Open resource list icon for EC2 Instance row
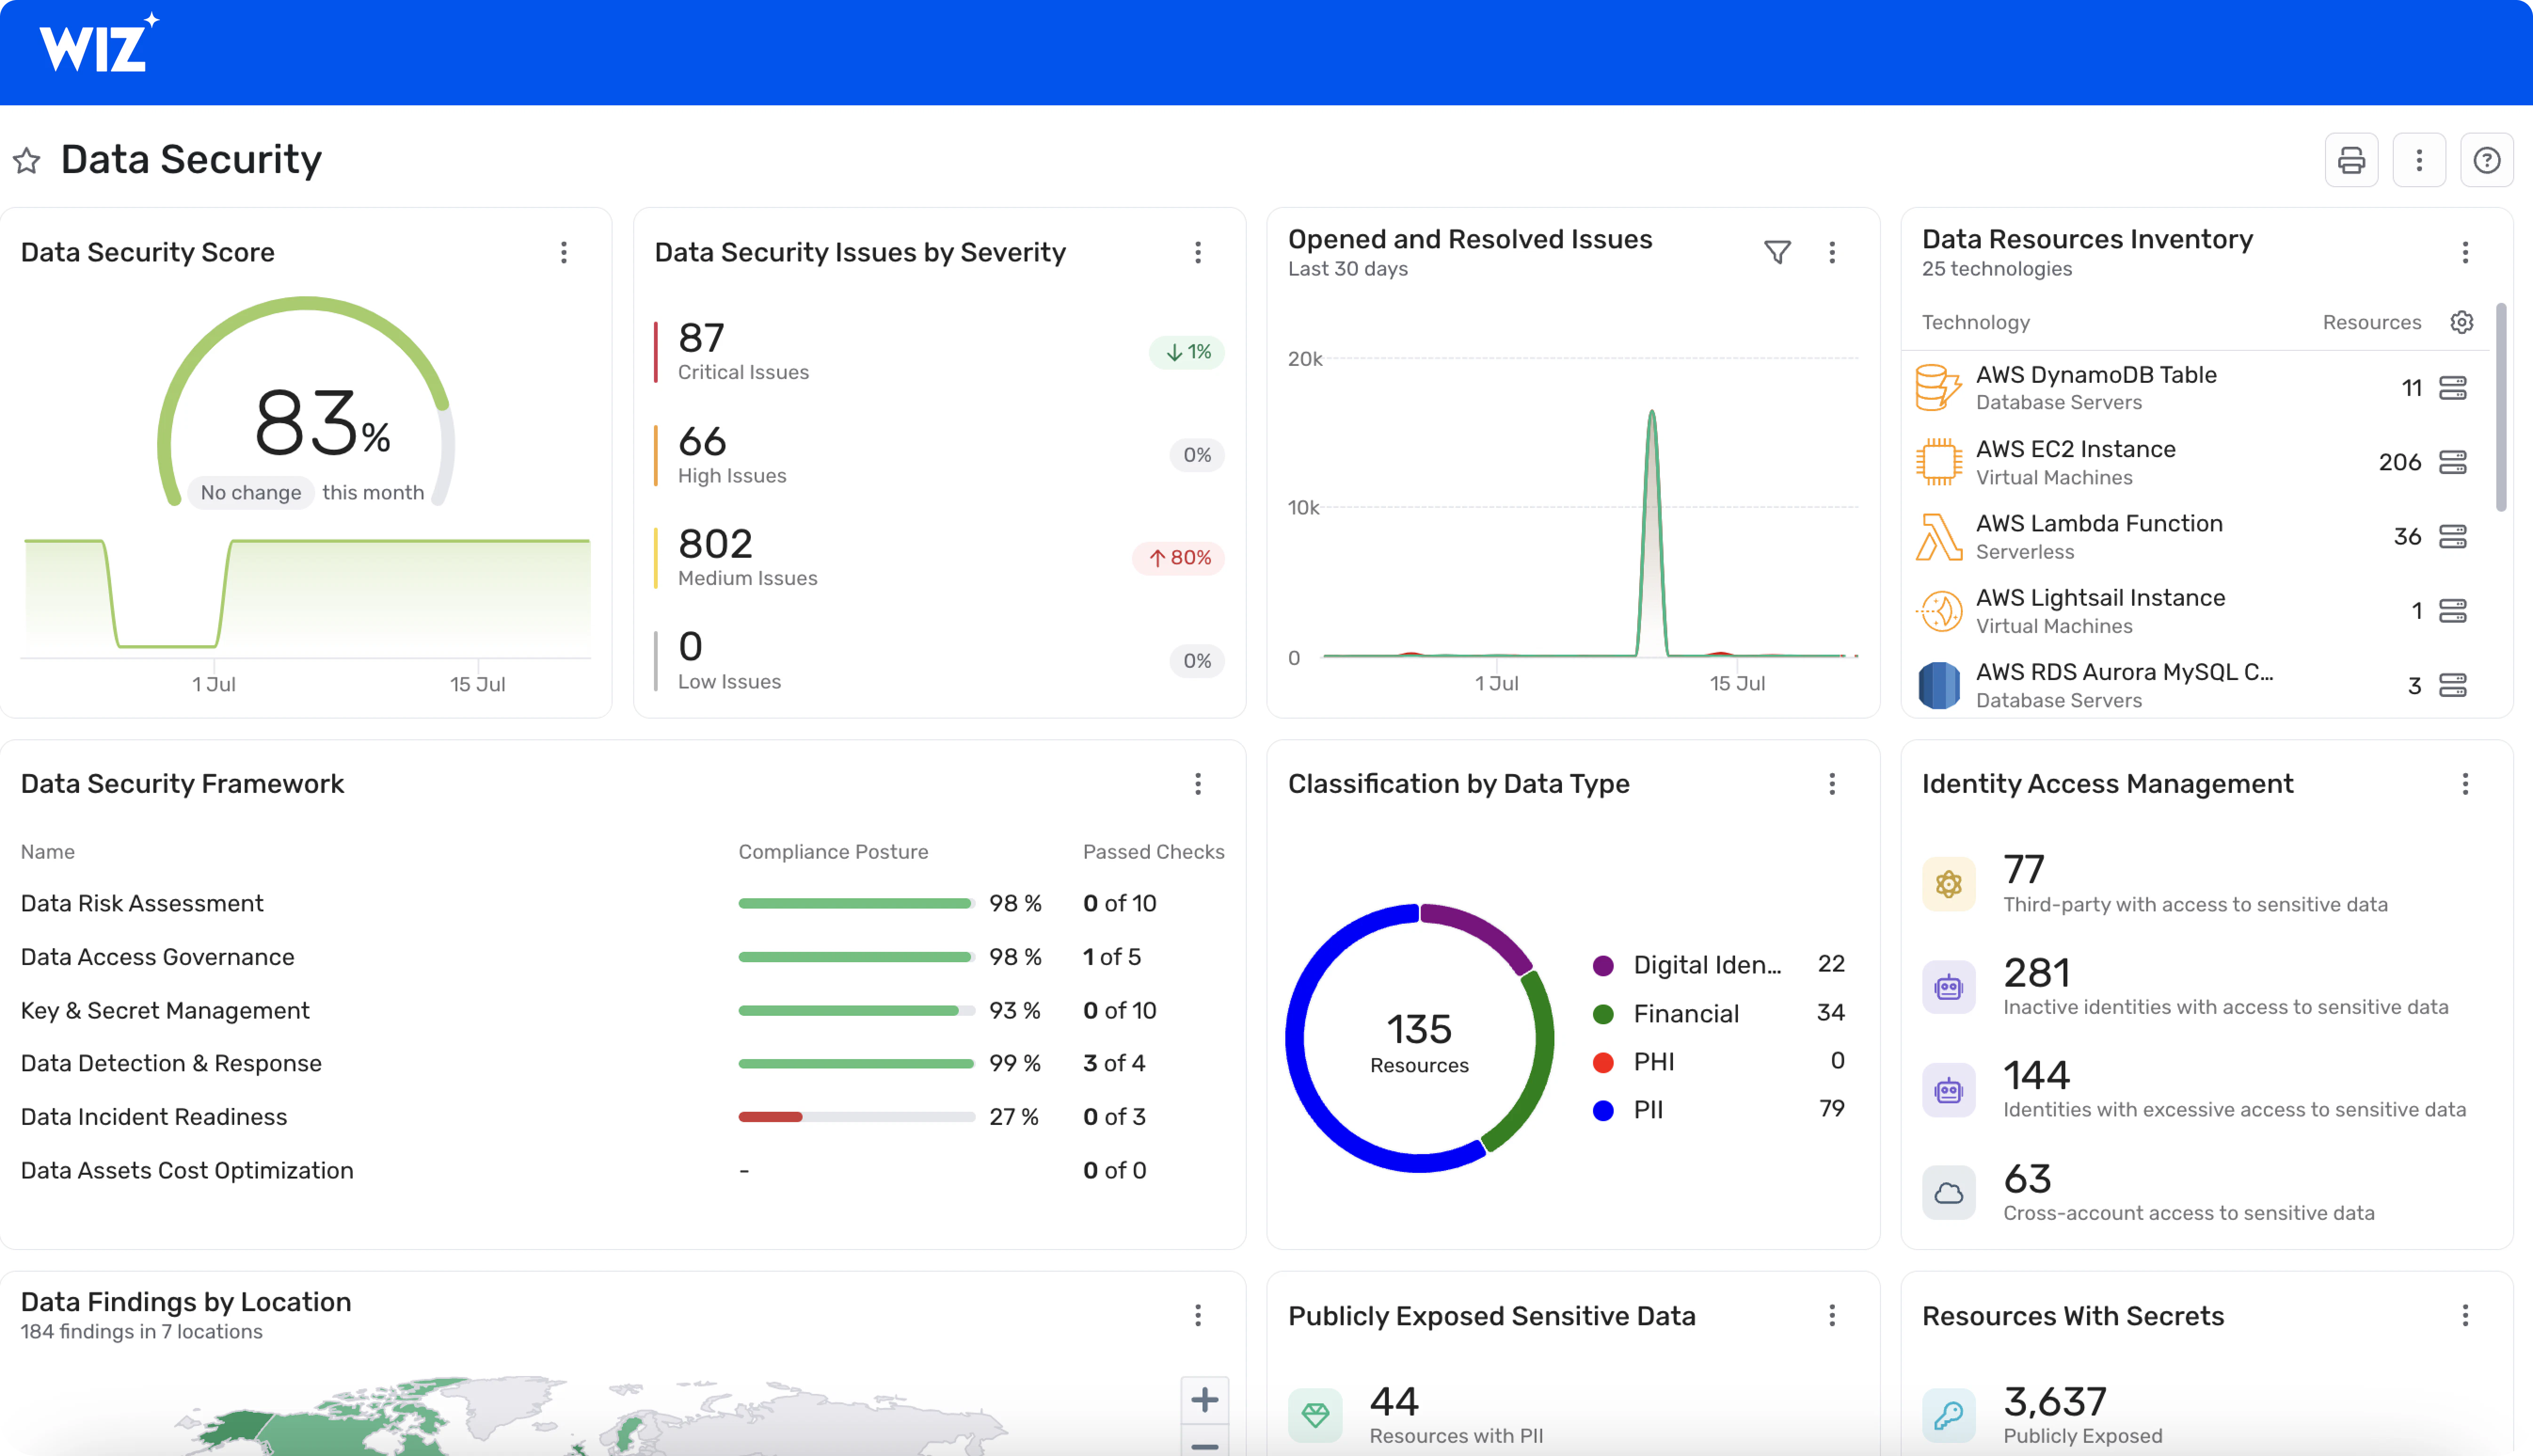 [2453, 462]
